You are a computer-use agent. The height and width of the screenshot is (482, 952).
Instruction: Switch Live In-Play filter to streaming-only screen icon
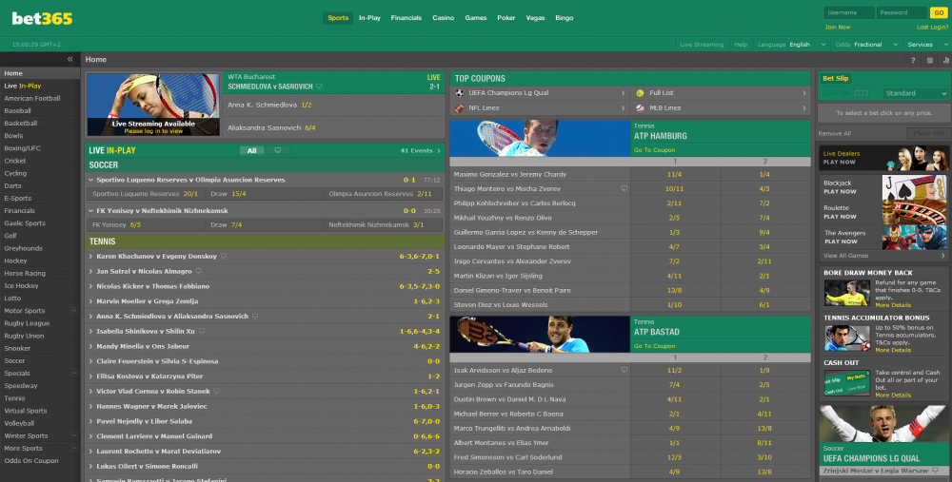tap(276, 150)
